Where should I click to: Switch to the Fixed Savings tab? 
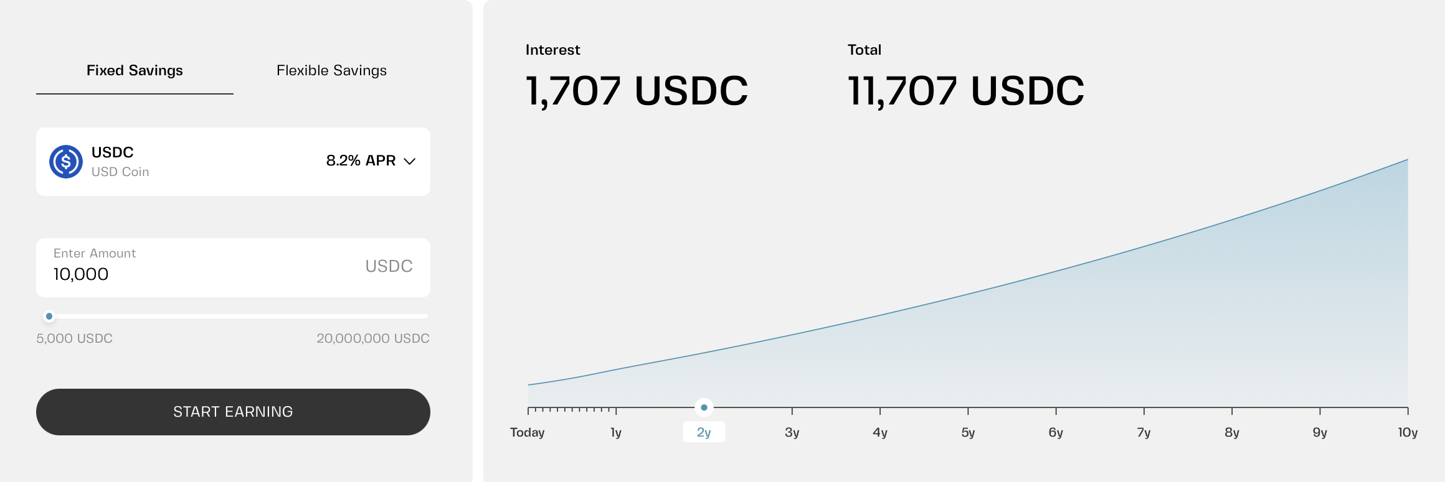[135, 71]
